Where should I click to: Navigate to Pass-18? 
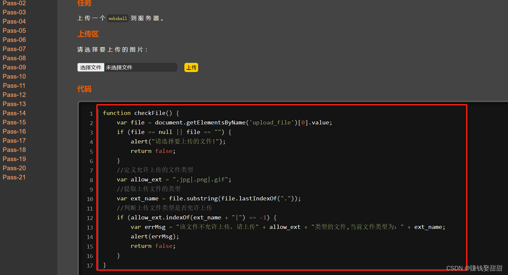14,150
